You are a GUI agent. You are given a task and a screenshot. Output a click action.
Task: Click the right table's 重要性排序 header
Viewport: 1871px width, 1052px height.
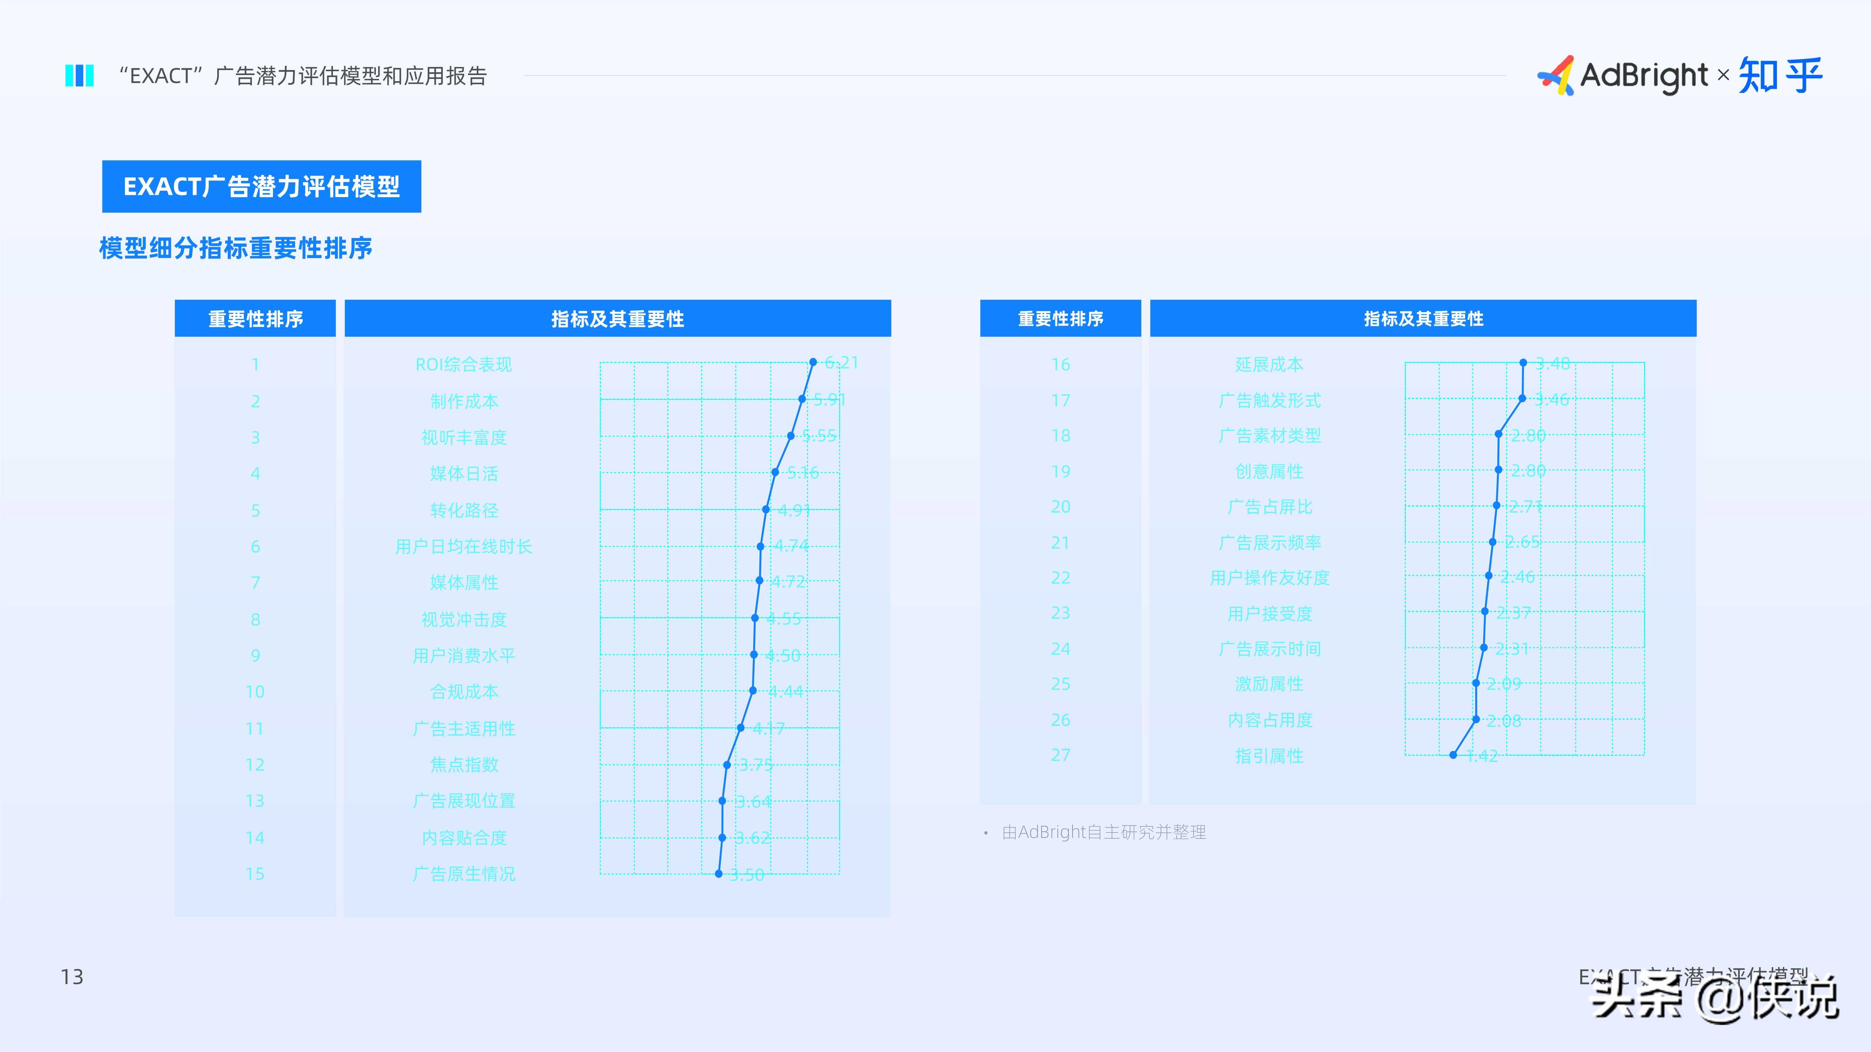(x=1061, y=318)
